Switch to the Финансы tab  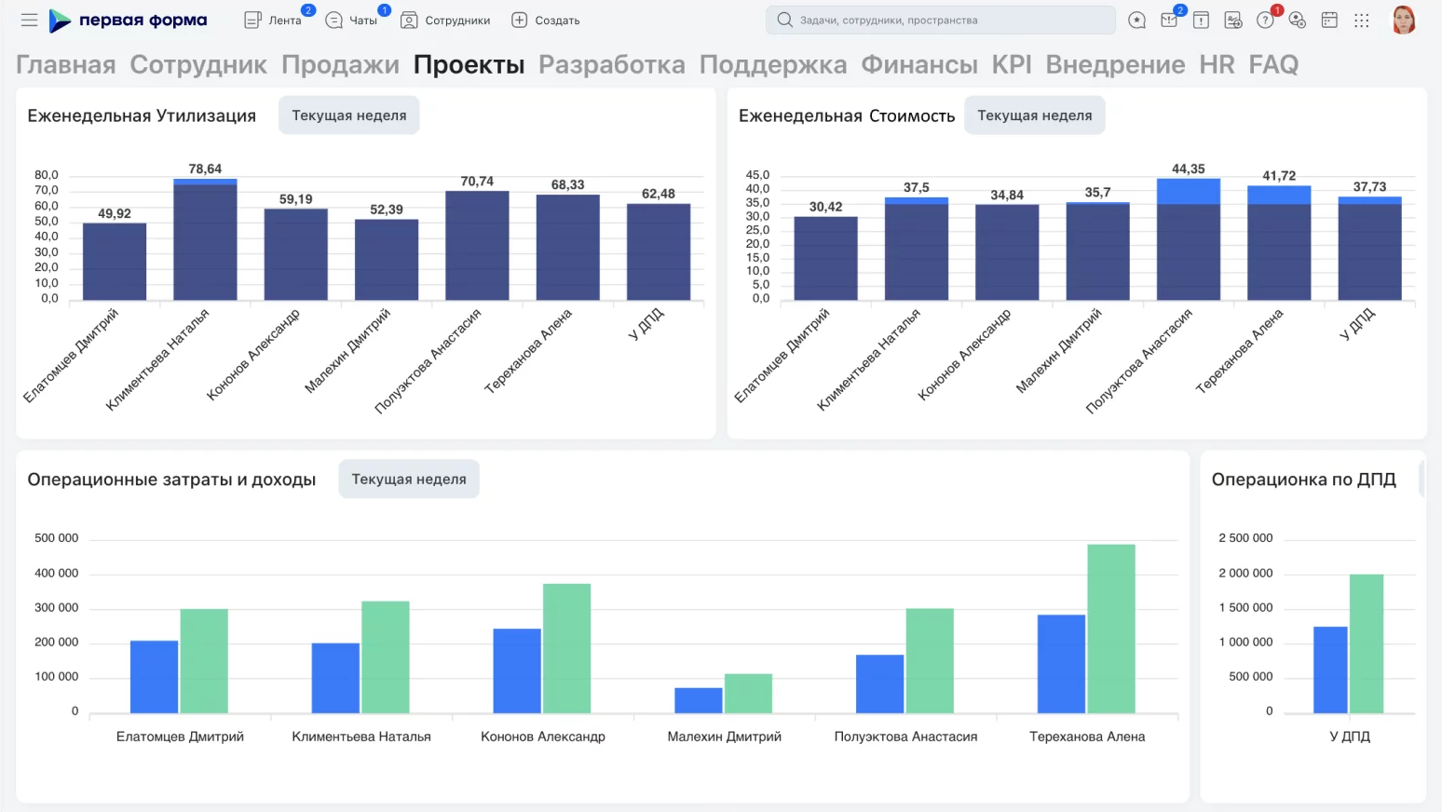click(x=919, y=63)
